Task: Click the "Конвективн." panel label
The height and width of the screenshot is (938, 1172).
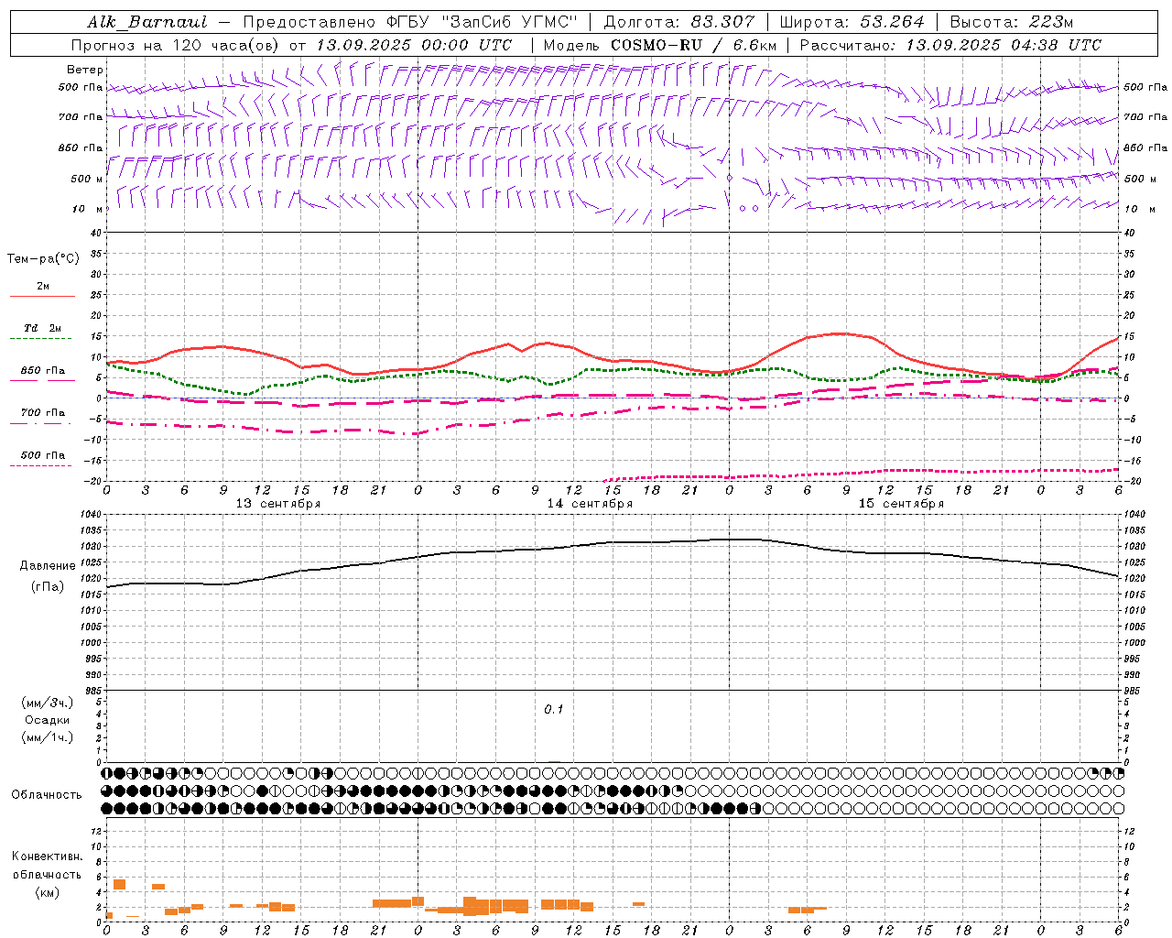Action: pyautogui.click(x=48, y=856)
